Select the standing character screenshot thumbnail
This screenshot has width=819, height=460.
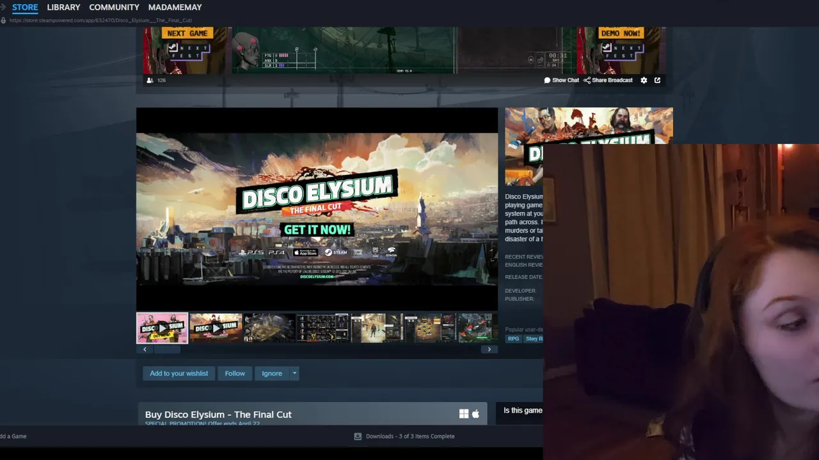click(x=376, y=328)
